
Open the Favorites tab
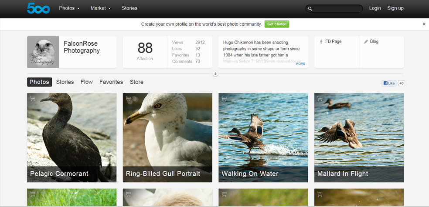click(111, 82)
